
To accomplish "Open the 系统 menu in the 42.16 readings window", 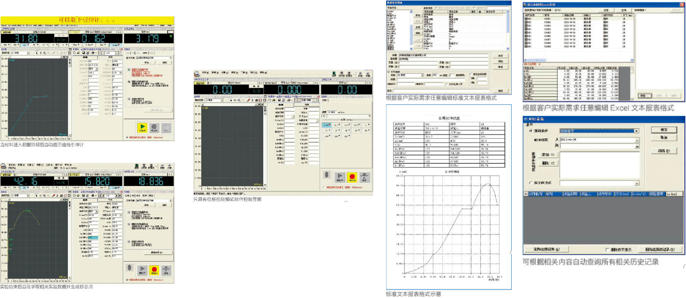I will click(12, 165).
